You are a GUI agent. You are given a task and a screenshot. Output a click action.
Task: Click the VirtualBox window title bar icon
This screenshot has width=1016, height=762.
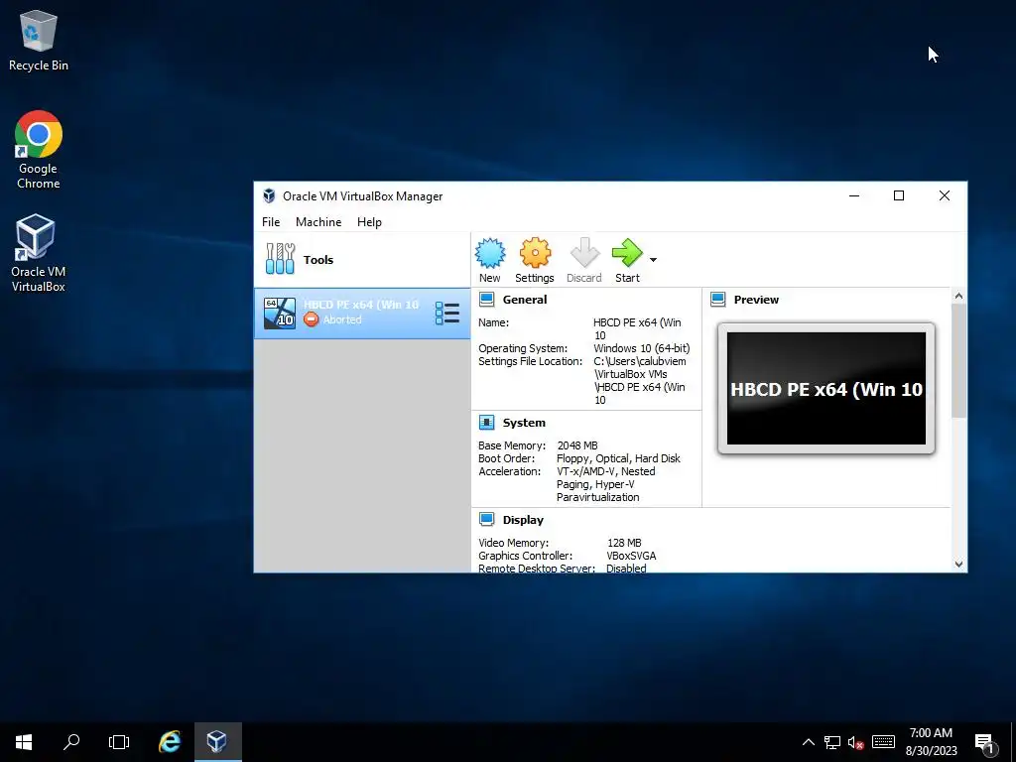[x=269, y=195]
